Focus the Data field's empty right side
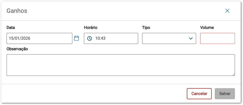 click(55, 38)
